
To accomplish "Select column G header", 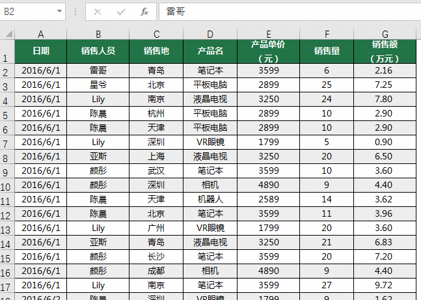I will tap(385, 34).
